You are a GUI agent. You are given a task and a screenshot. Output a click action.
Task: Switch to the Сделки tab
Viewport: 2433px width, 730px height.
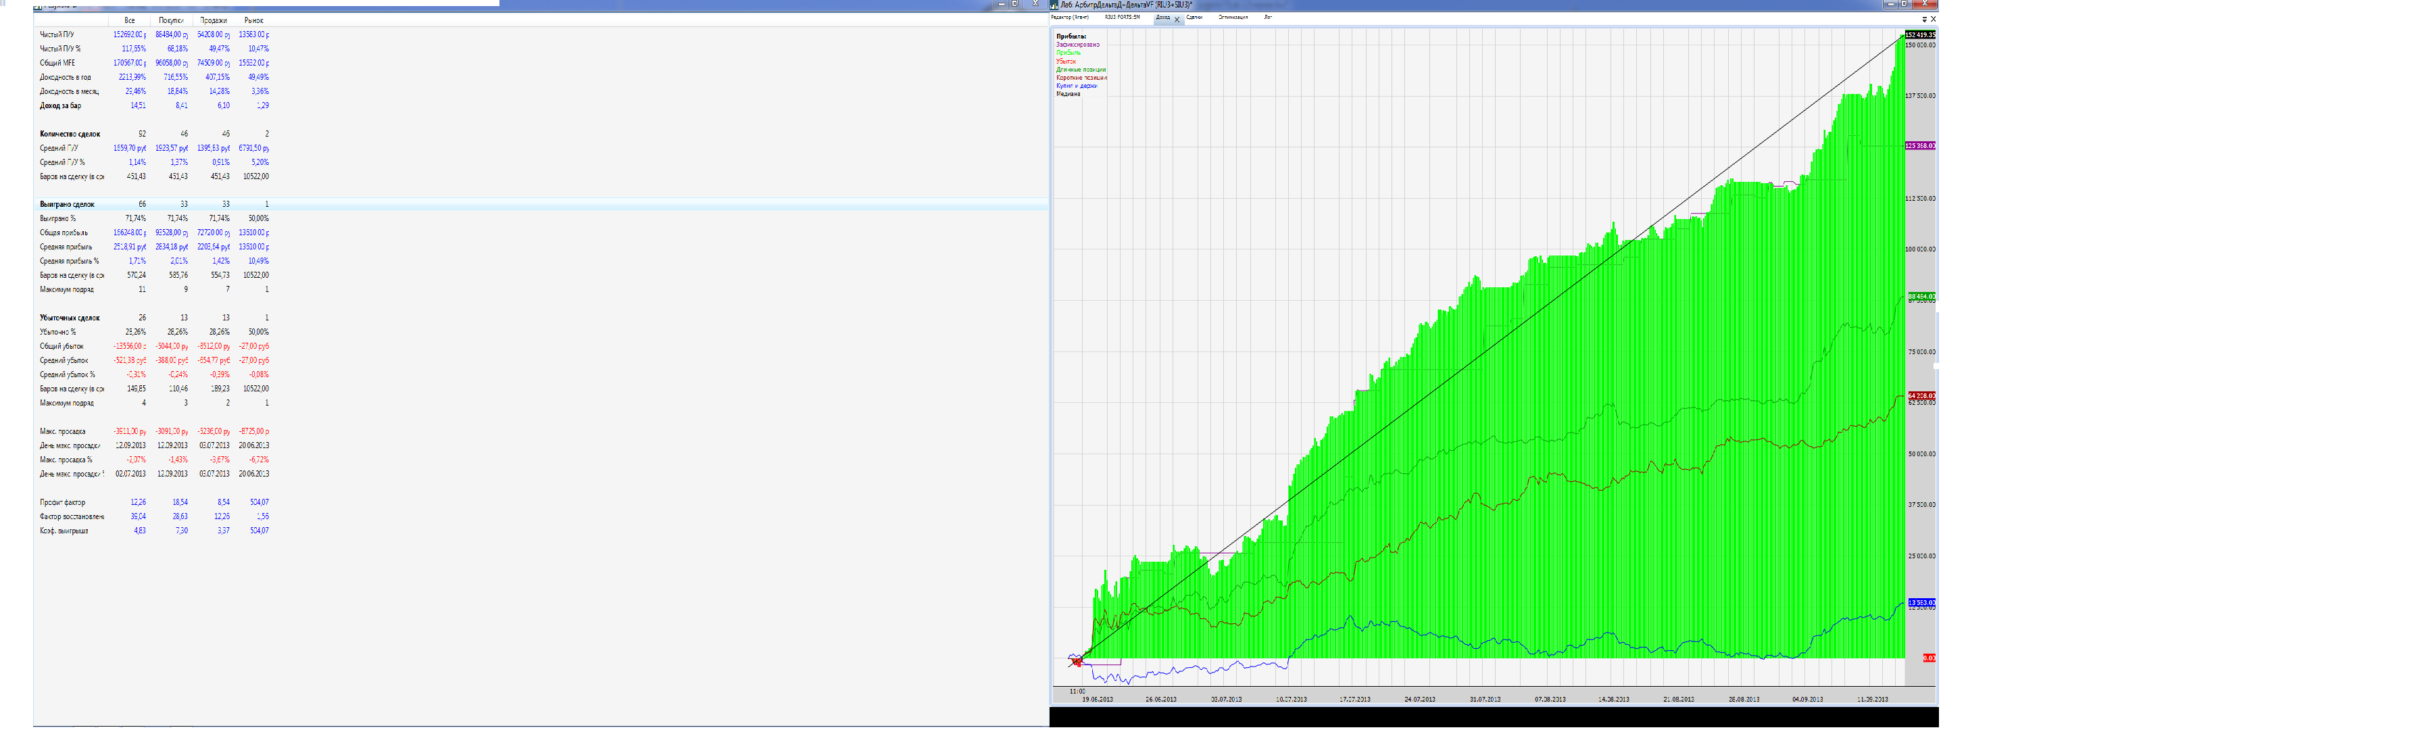[x=1195, y=17]
